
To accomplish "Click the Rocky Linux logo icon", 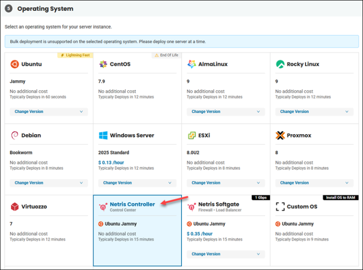I will point(280,64).
